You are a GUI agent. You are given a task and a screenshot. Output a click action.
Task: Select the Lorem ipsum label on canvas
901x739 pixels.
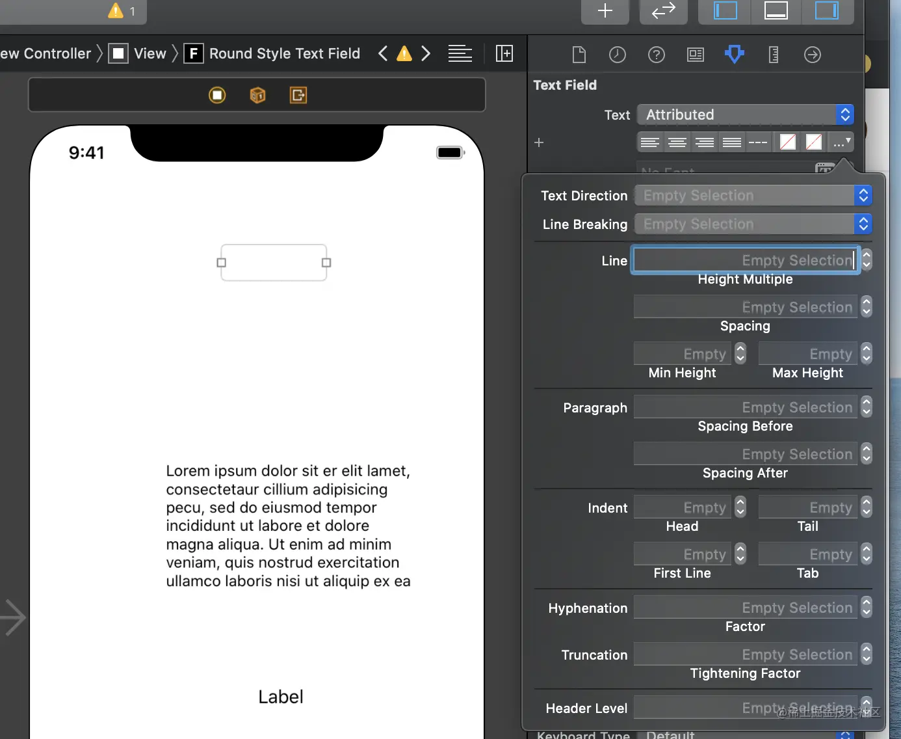pyautogui.click(x=289, y=526)
